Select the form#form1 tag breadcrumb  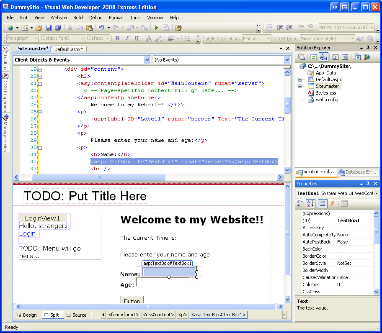pyautogui.click(x=124, y=315)
